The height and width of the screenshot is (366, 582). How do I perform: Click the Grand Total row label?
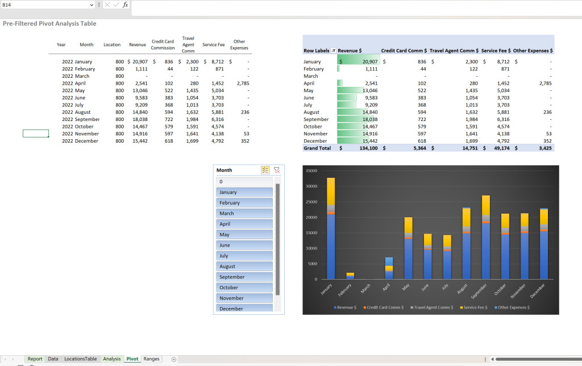tap(317, 148)
